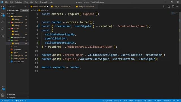Open the Go menu
This screenshot has height=102, width=181.
point(31,2)
